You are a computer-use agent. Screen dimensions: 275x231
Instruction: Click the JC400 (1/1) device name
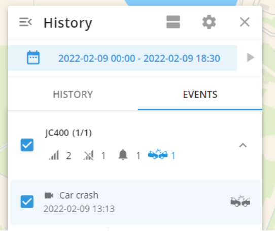click(x=68, y=133)
